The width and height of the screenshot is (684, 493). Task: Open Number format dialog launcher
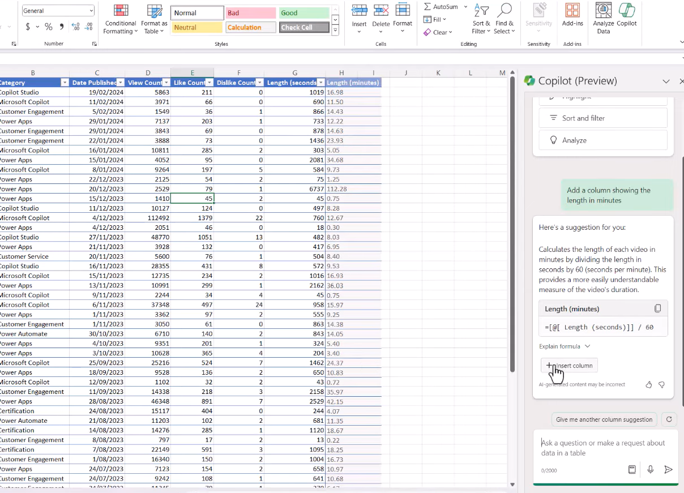[x=94, y=44]
